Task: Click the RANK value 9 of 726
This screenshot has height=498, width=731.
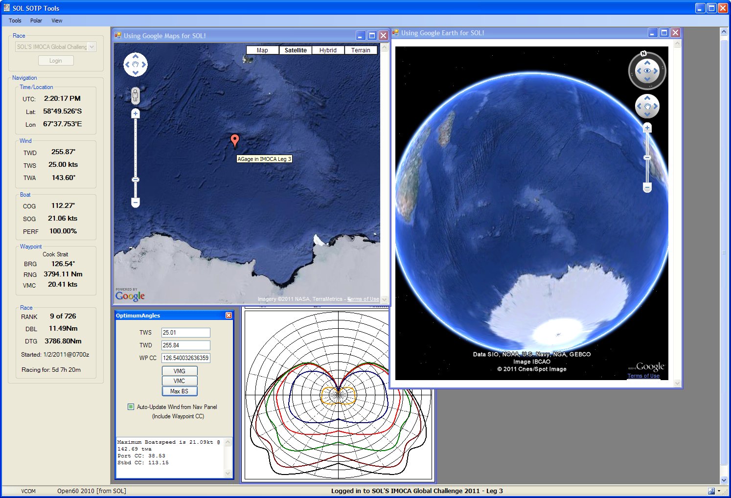Action: pyautogui.click(x=63, y=317)
